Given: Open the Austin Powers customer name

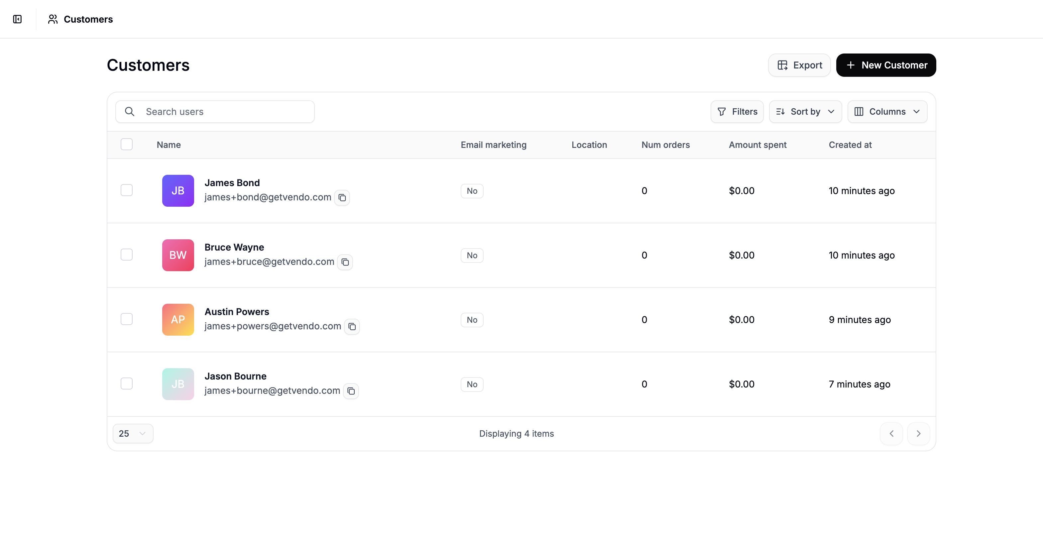Looking at the screenshot, I should [x=237, y=312].
